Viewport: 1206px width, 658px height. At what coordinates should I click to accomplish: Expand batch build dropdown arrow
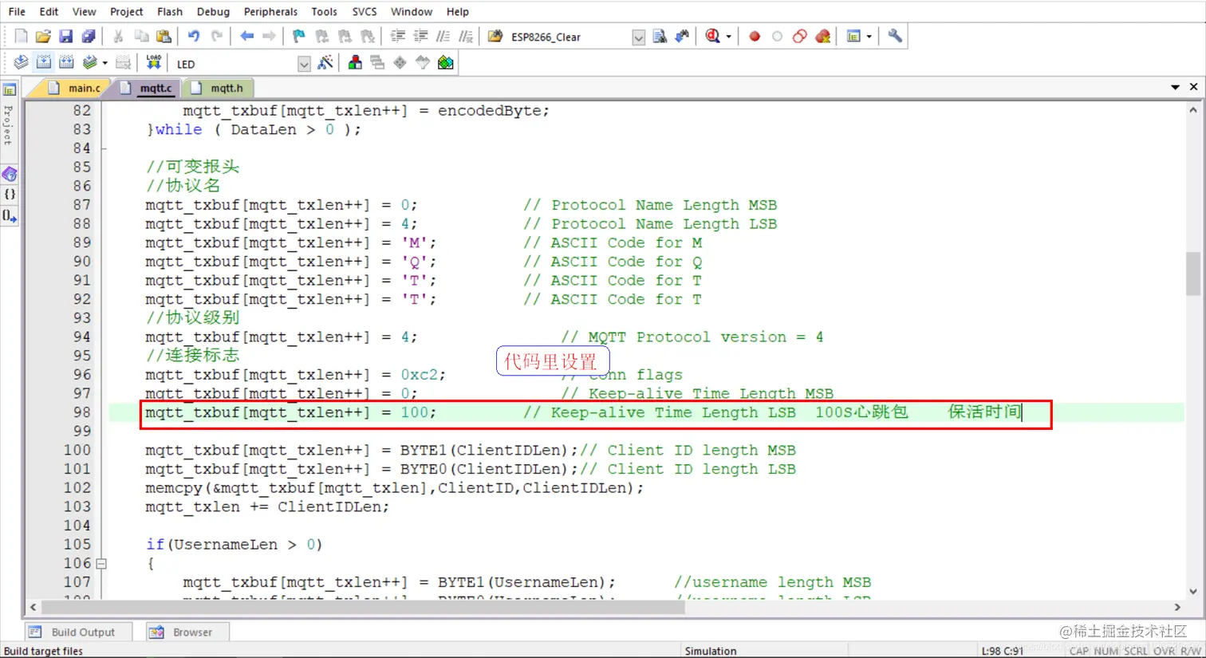pyautogui.click(x=104, y=63)
